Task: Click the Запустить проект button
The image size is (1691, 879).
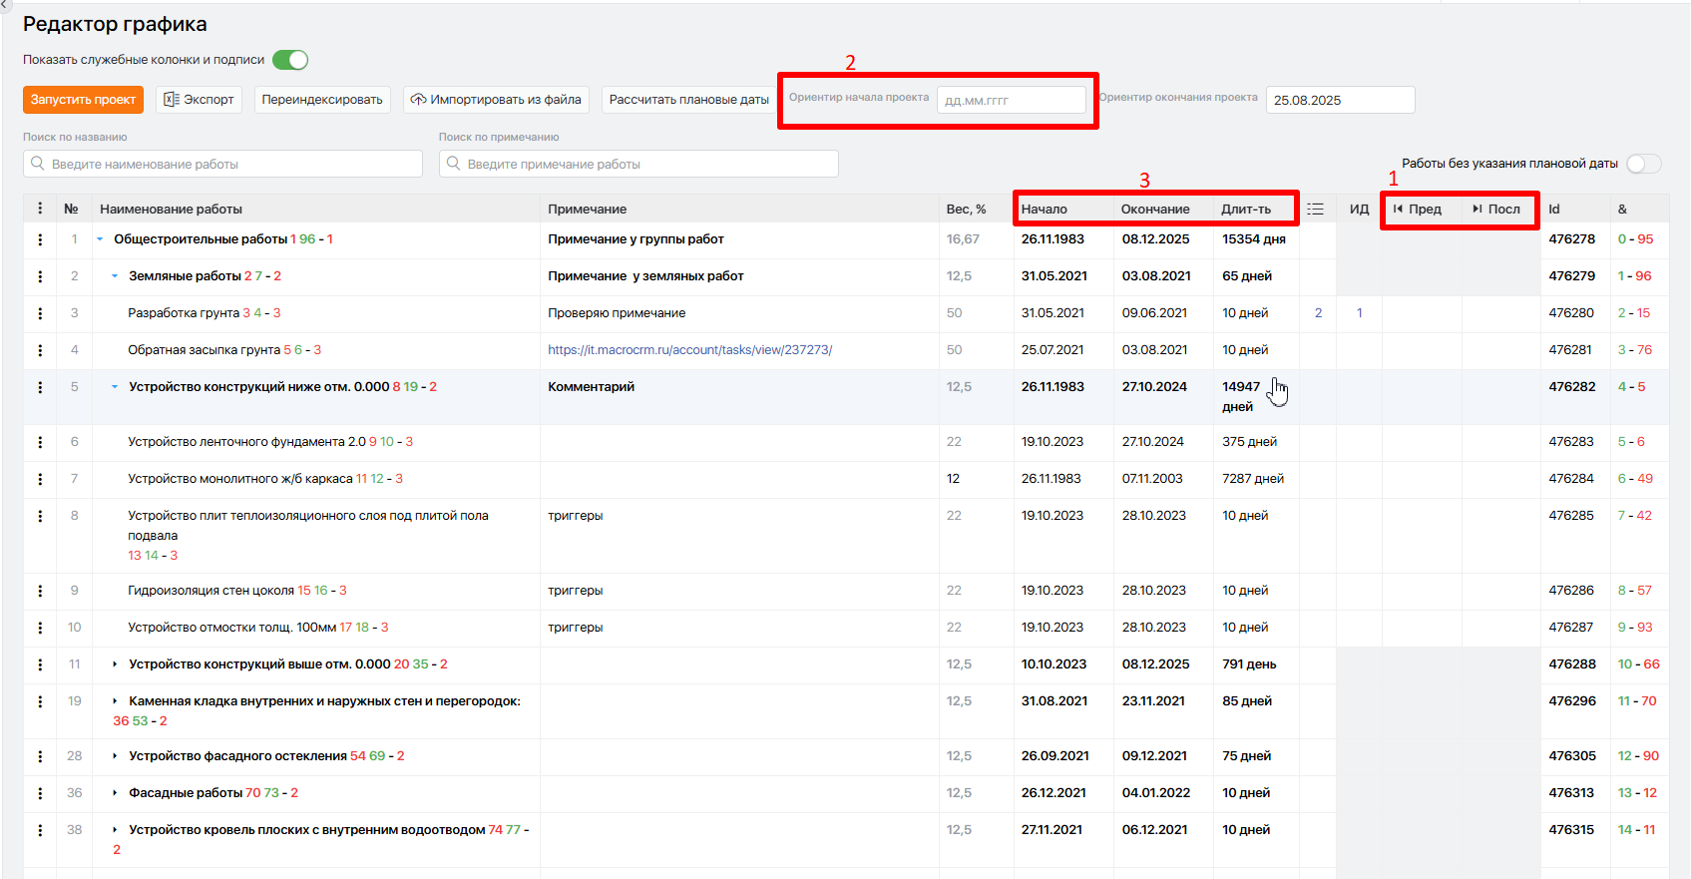Action: (x=83, y=100)
